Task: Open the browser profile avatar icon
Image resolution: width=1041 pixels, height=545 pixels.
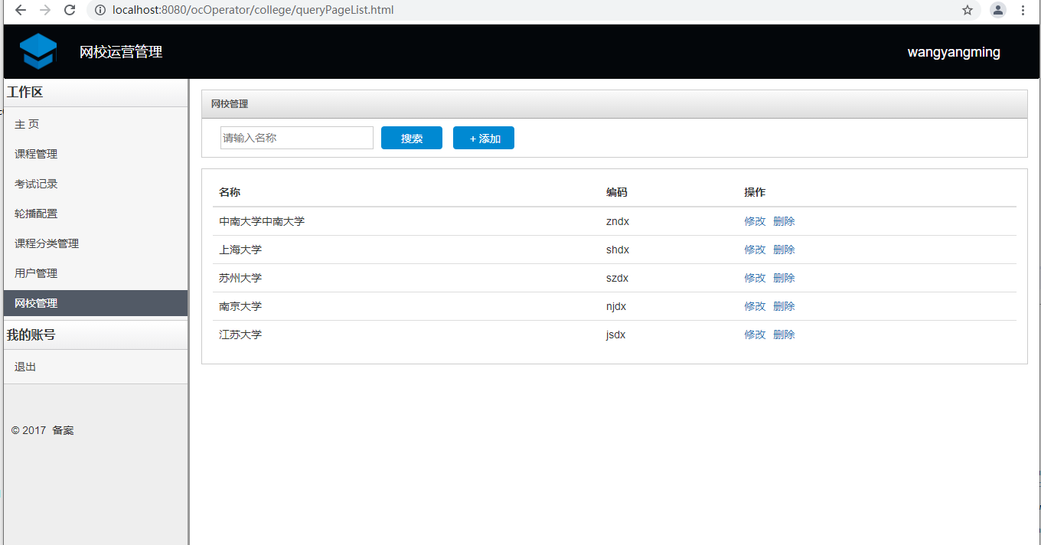Action: tap(998, 10)
